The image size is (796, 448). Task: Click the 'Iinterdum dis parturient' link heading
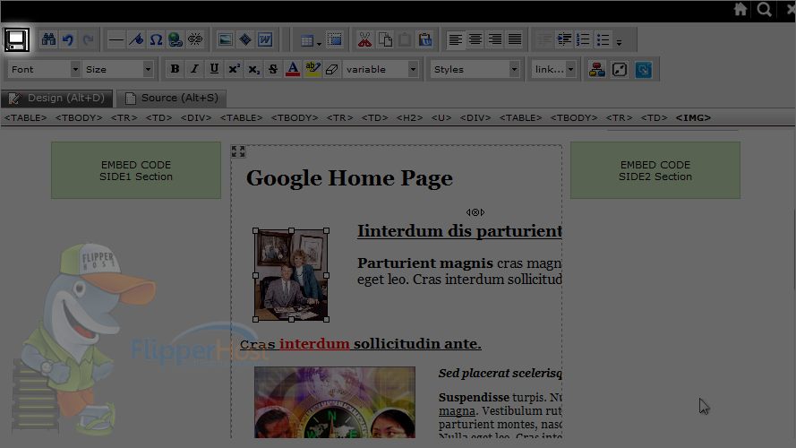pyautogui.click(x=459, y=230)
